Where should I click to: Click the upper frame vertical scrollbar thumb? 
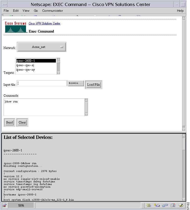click(184, 73)
